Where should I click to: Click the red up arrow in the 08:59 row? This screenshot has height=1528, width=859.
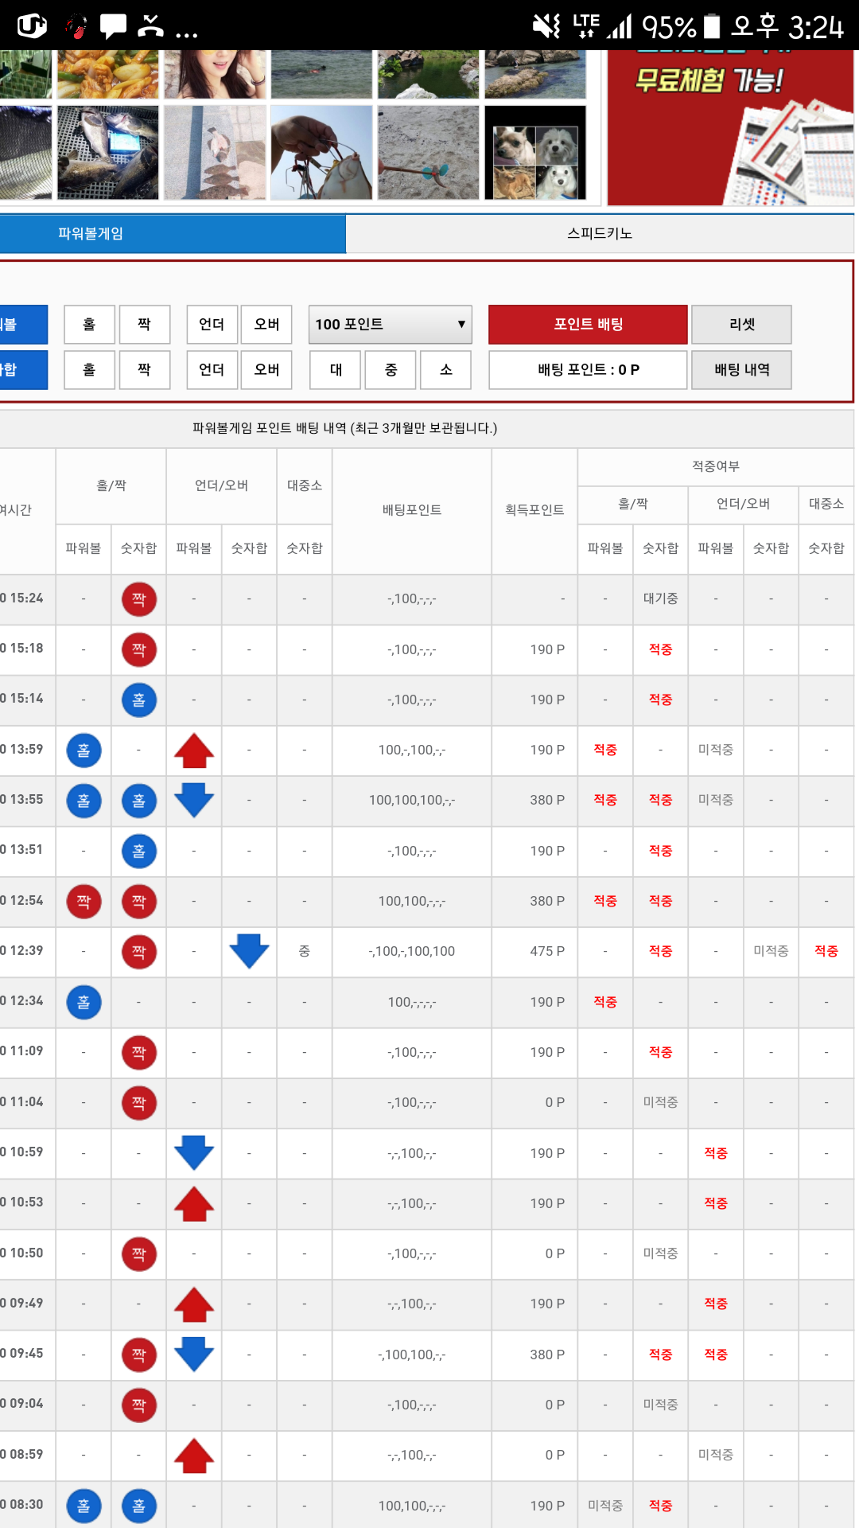[x=194, y=1456]
